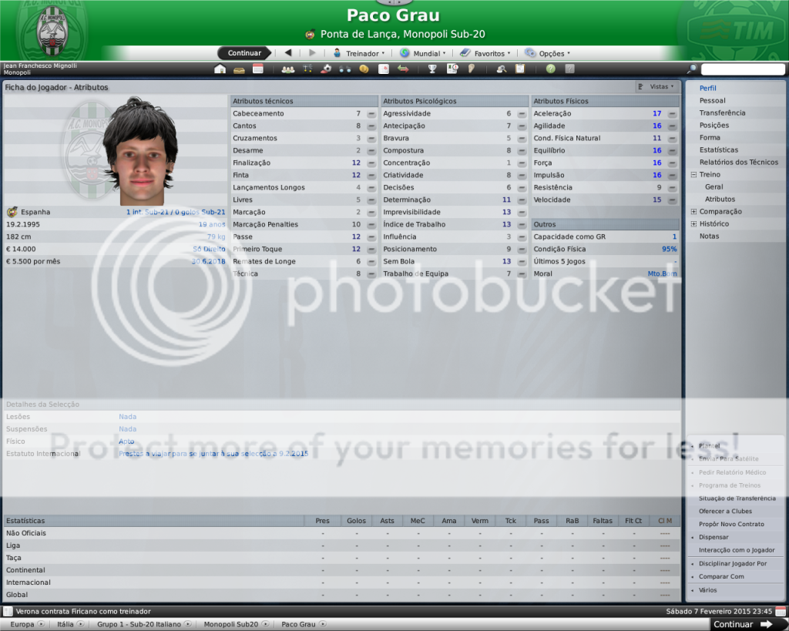Open the finances coin icon
Image resolution: width=789 pixels, height=631 pixels.
[364, 69]
